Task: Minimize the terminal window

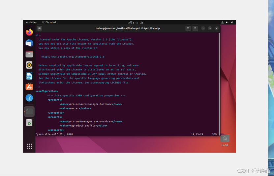Action: point(203,28)
